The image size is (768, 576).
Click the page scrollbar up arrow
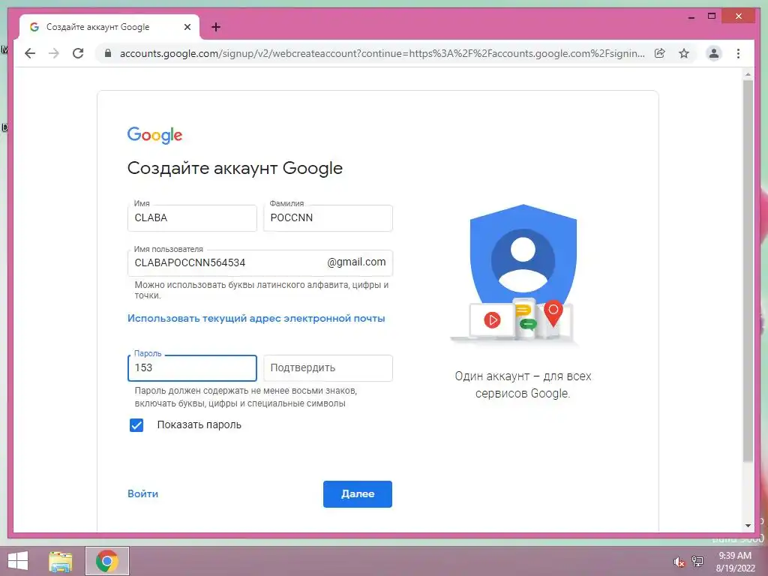click(x=748, y=74)
